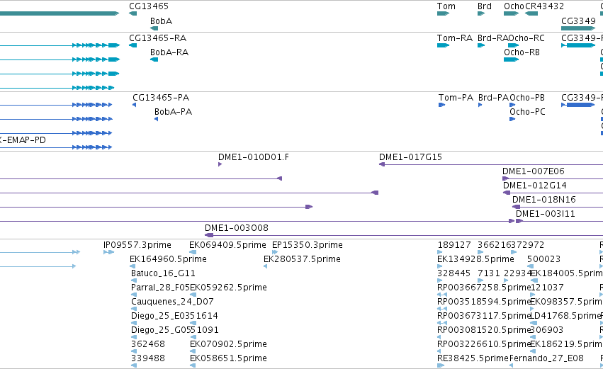
Task: Click the Ocho-PC protein label
Action: tap(527, 112)
